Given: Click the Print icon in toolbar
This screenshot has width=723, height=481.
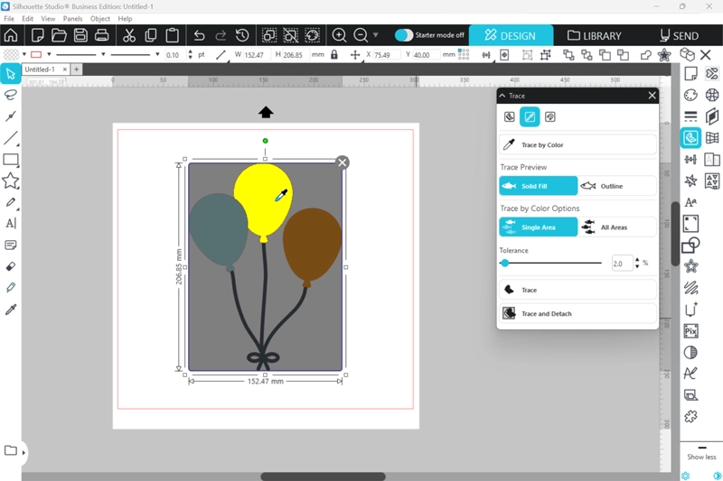Looking at the screenshot, I should click(x=102, y=35).
